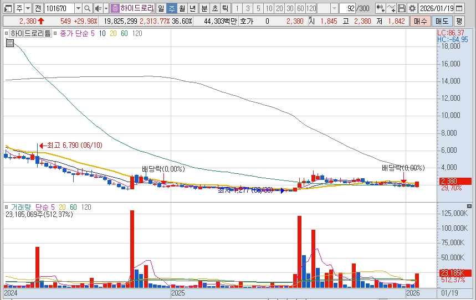Click the 60-period MA legend in price chart
The width and height of the screenshot is (476, 300).
124,33
